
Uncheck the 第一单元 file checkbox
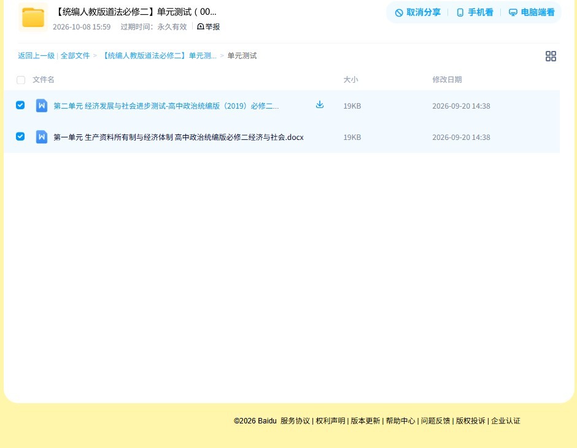point(20,136)
